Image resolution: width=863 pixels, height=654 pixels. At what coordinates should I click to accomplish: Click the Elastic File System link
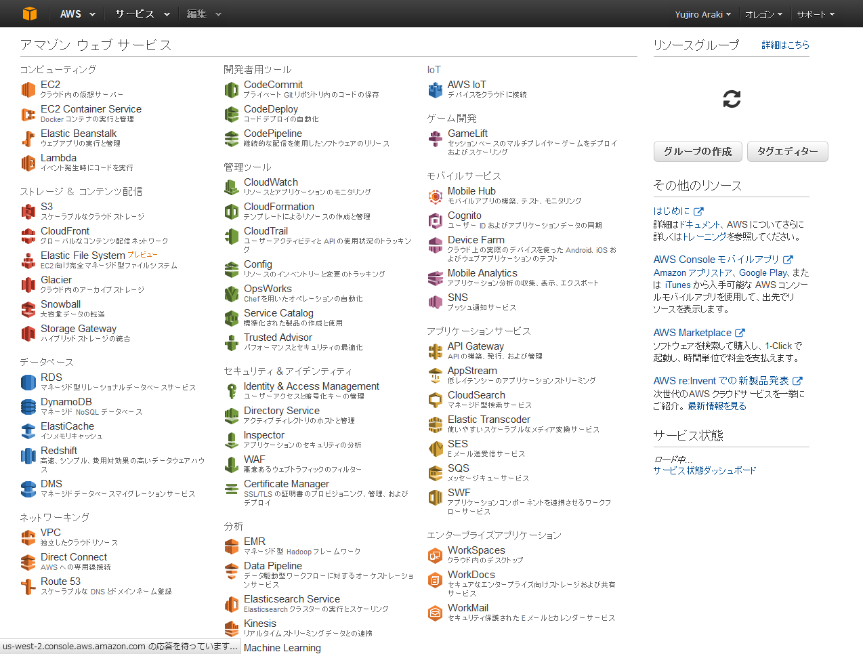tap(83, 256)
